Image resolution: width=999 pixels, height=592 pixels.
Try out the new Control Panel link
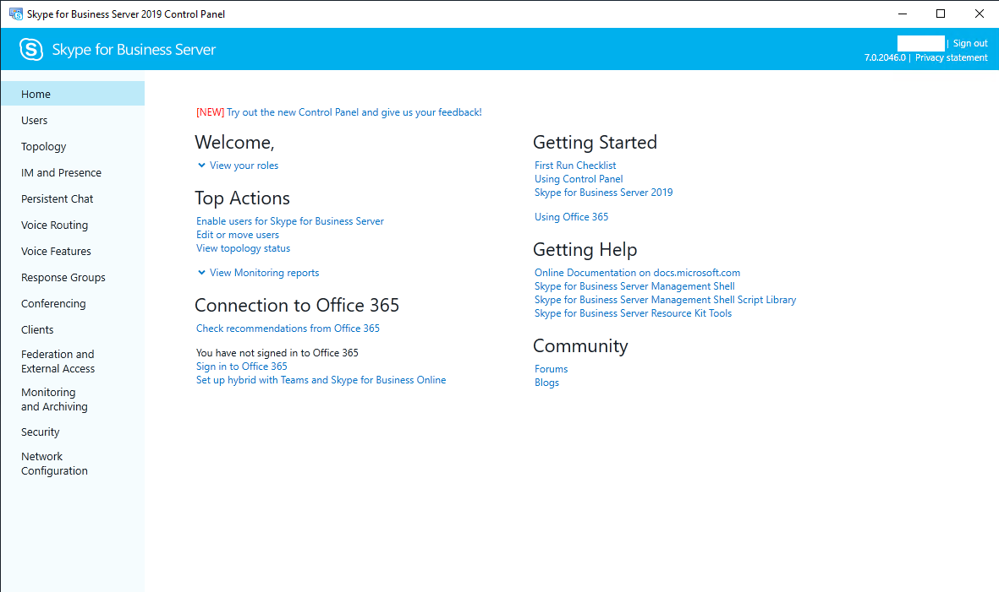pyautogui.click(x=354, y=112)
